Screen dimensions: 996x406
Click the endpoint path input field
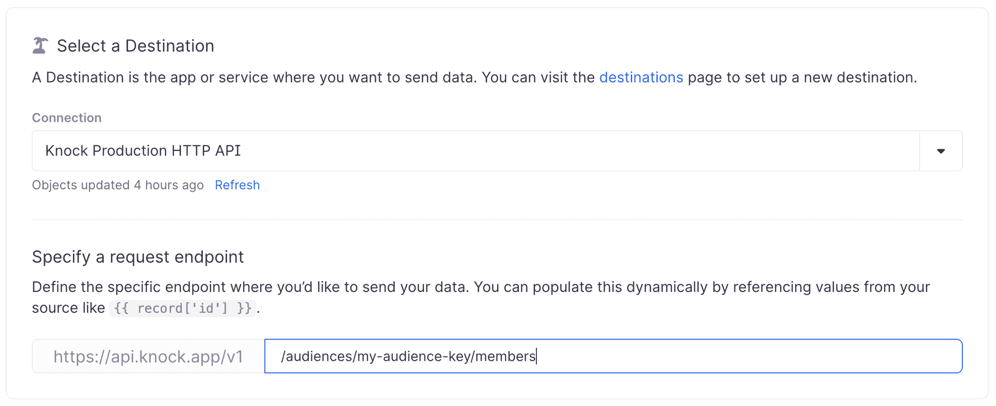[613, 356]
